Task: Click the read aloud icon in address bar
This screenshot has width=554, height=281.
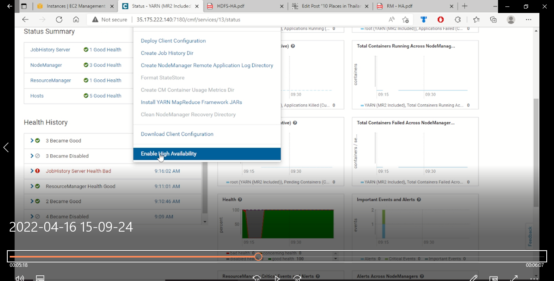Action: tap(391, 19)
